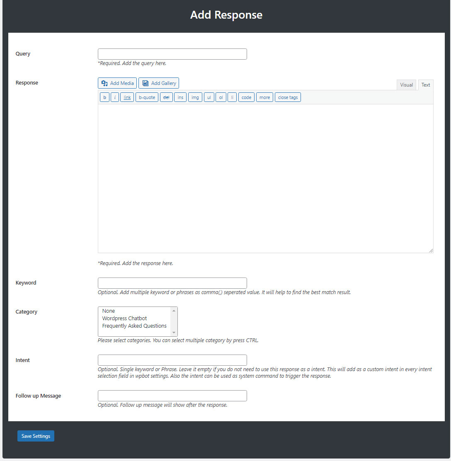The width and height of the screenshot is (451, 461).
Task: Focus the Query input field
Action: click(x=172, y=54)
